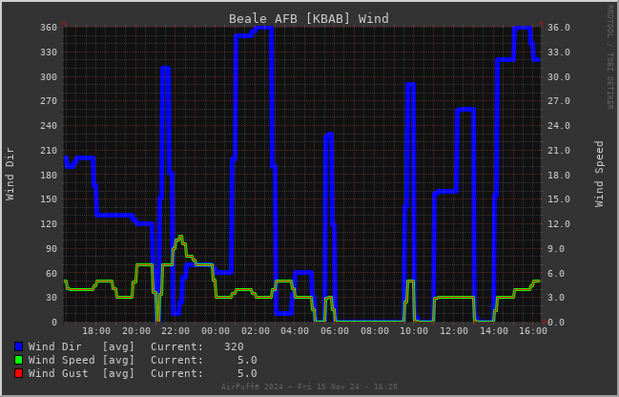Click the Wind Dir [avg] legend label
The height and width of the screenshot is (397, 619).
click(x=81, y=346)
